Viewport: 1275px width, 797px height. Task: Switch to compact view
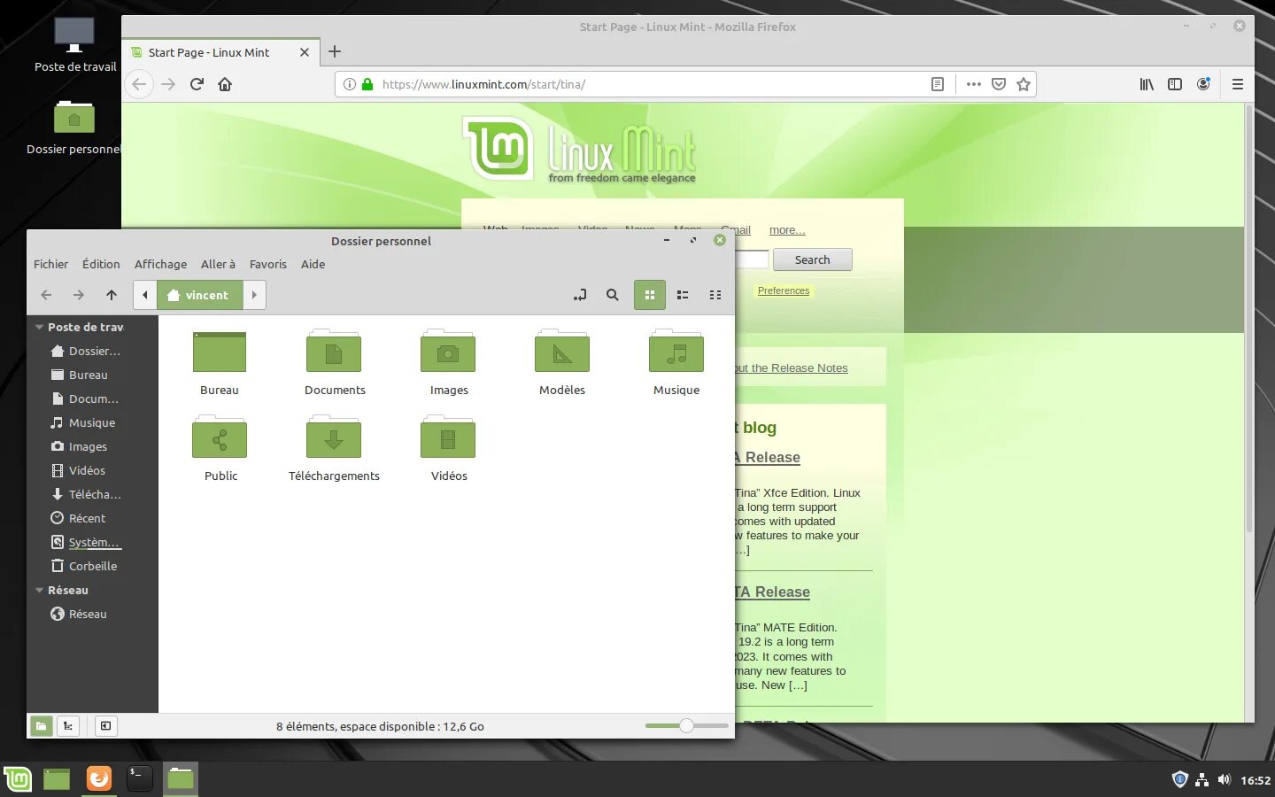point(715,295)
